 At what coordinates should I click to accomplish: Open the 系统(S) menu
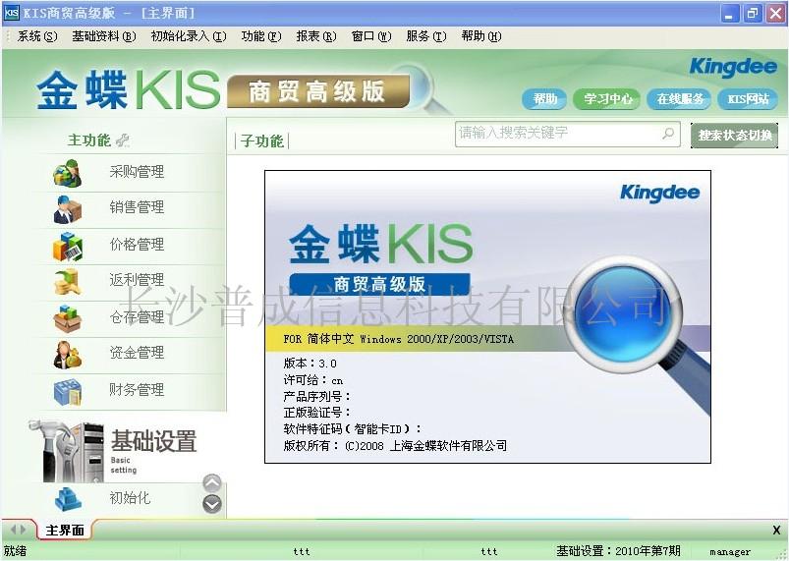point(37,36)
